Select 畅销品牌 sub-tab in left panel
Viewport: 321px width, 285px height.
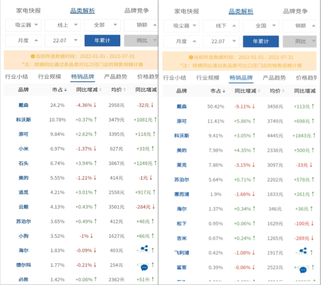click(83, 77)
